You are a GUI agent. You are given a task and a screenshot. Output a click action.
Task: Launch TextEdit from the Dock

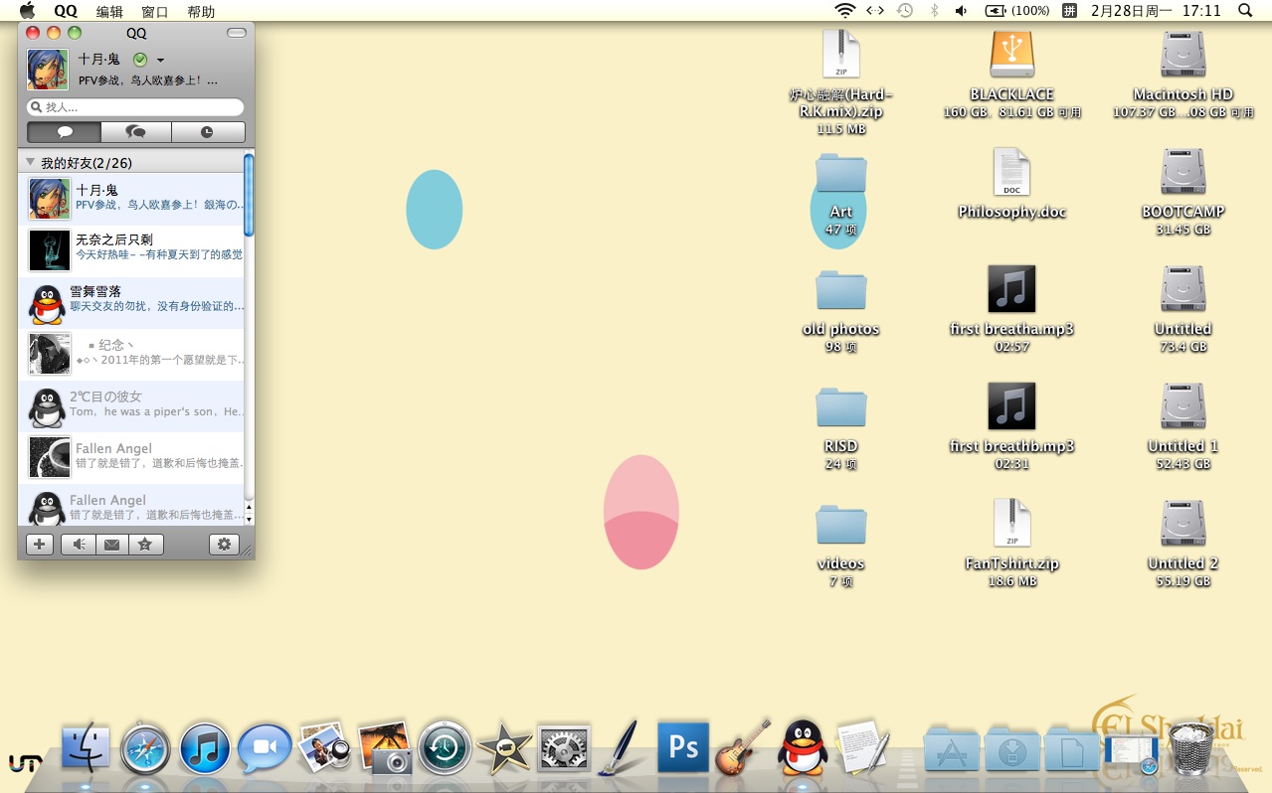click(862, 747)
